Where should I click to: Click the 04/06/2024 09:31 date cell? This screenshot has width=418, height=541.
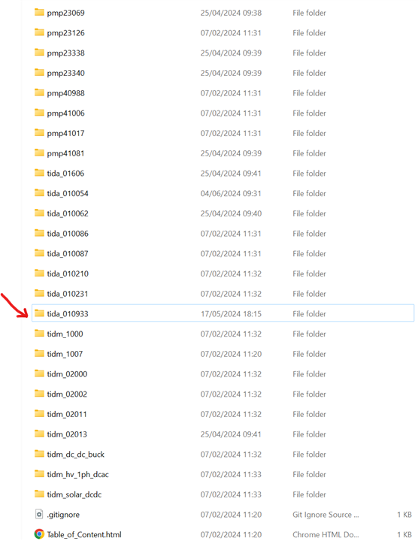pyautogui.click(x=231, y=193)
